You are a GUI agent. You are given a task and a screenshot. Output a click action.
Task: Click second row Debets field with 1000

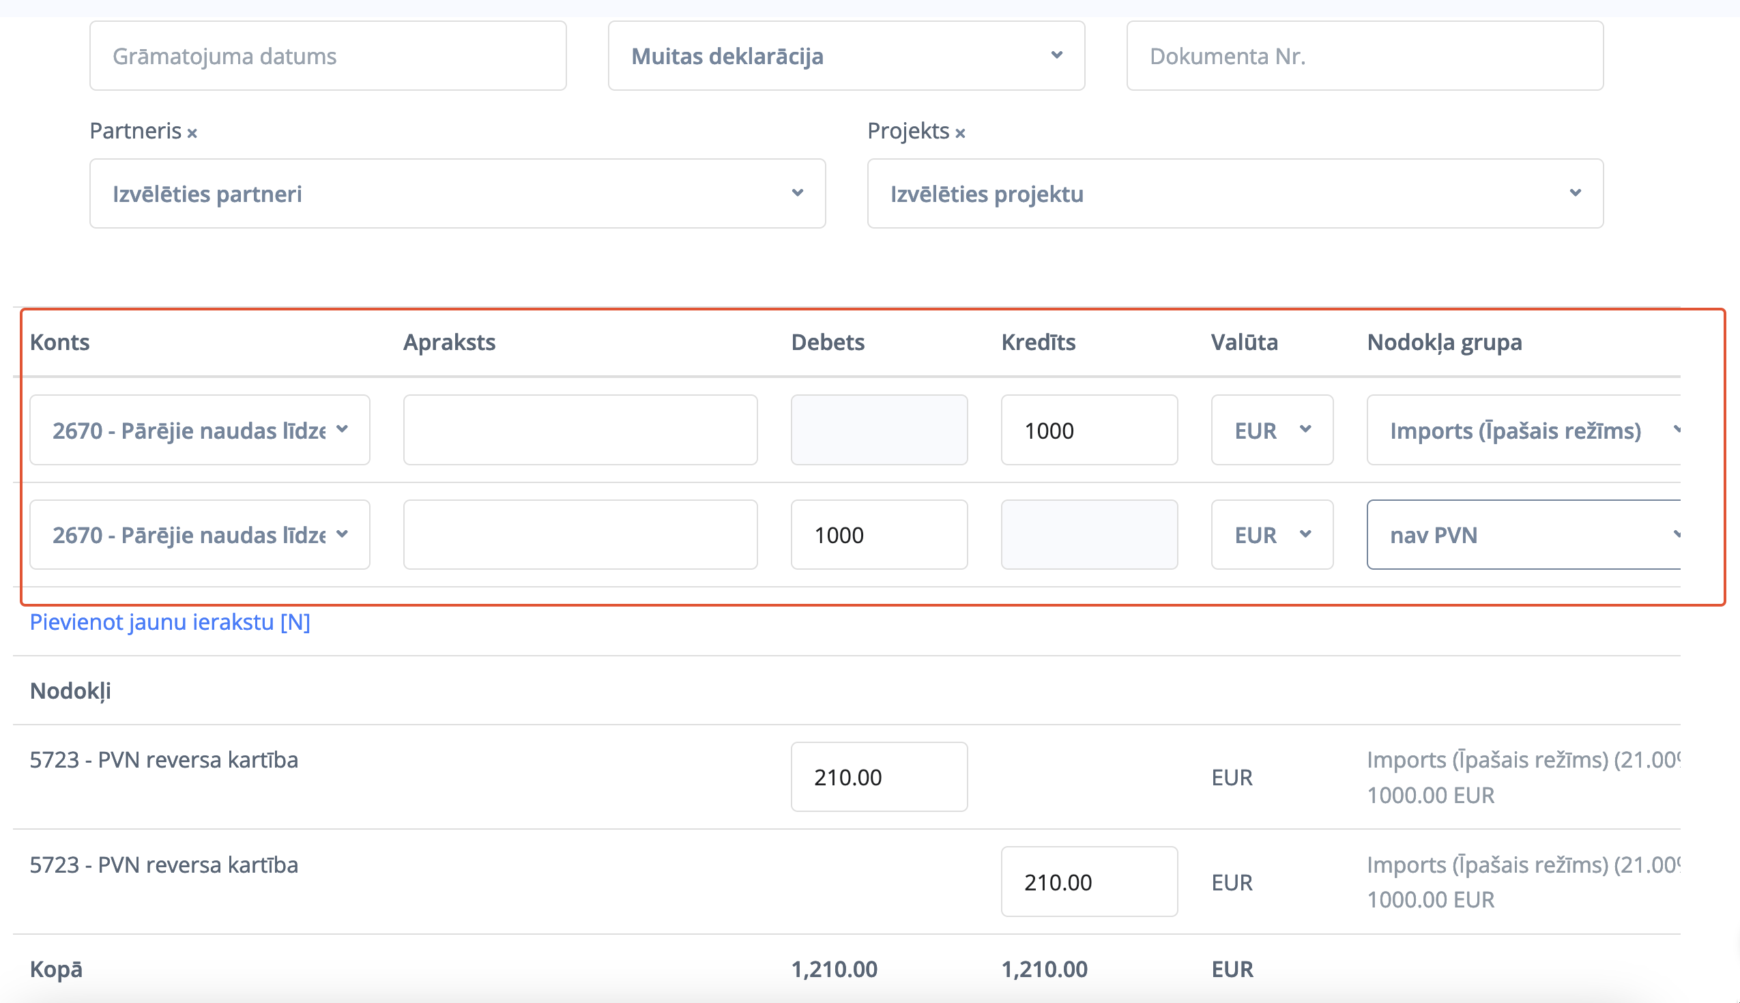coord(878,534)
